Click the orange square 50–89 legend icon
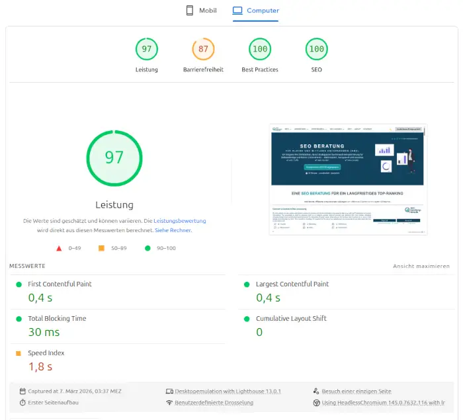 click(101, 248)
